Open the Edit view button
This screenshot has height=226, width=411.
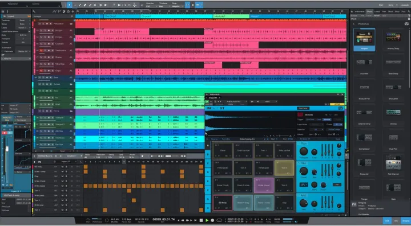tap(387, 221)
